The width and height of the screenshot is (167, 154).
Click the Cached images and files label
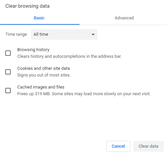point(41,87)
